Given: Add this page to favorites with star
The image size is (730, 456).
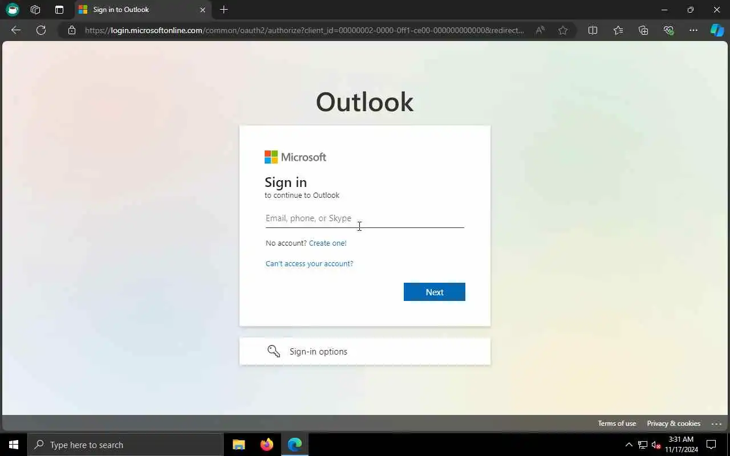Looking at the screenshot, I should click(563, 30).
